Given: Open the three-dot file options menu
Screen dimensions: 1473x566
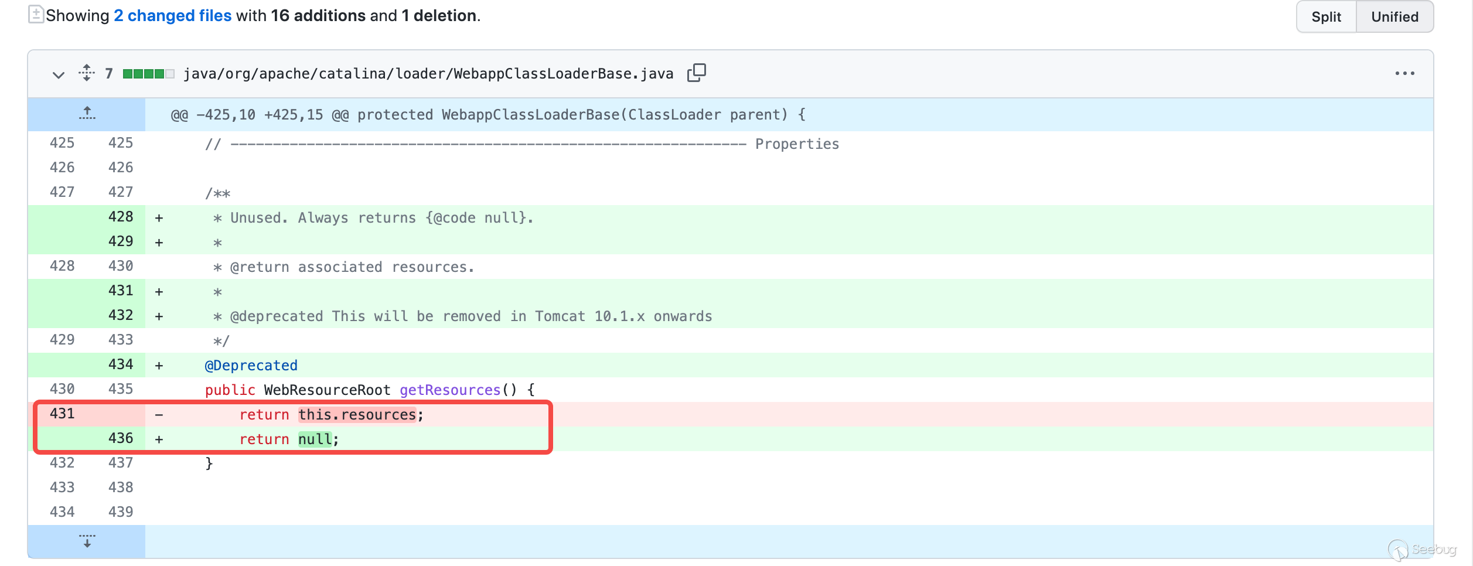Looking at the screenshot, I should 1404,73.
